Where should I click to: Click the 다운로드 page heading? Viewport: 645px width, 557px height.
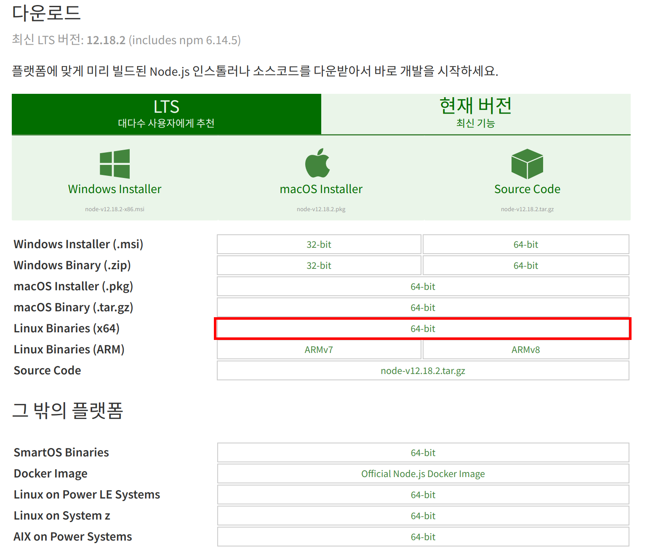pos(46,13)
